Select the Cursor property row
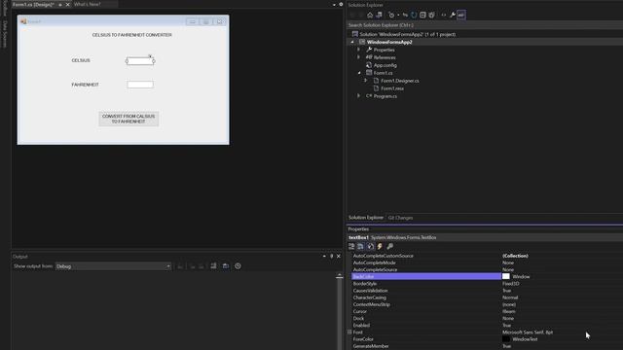The image size is (623, 350). 487,311
